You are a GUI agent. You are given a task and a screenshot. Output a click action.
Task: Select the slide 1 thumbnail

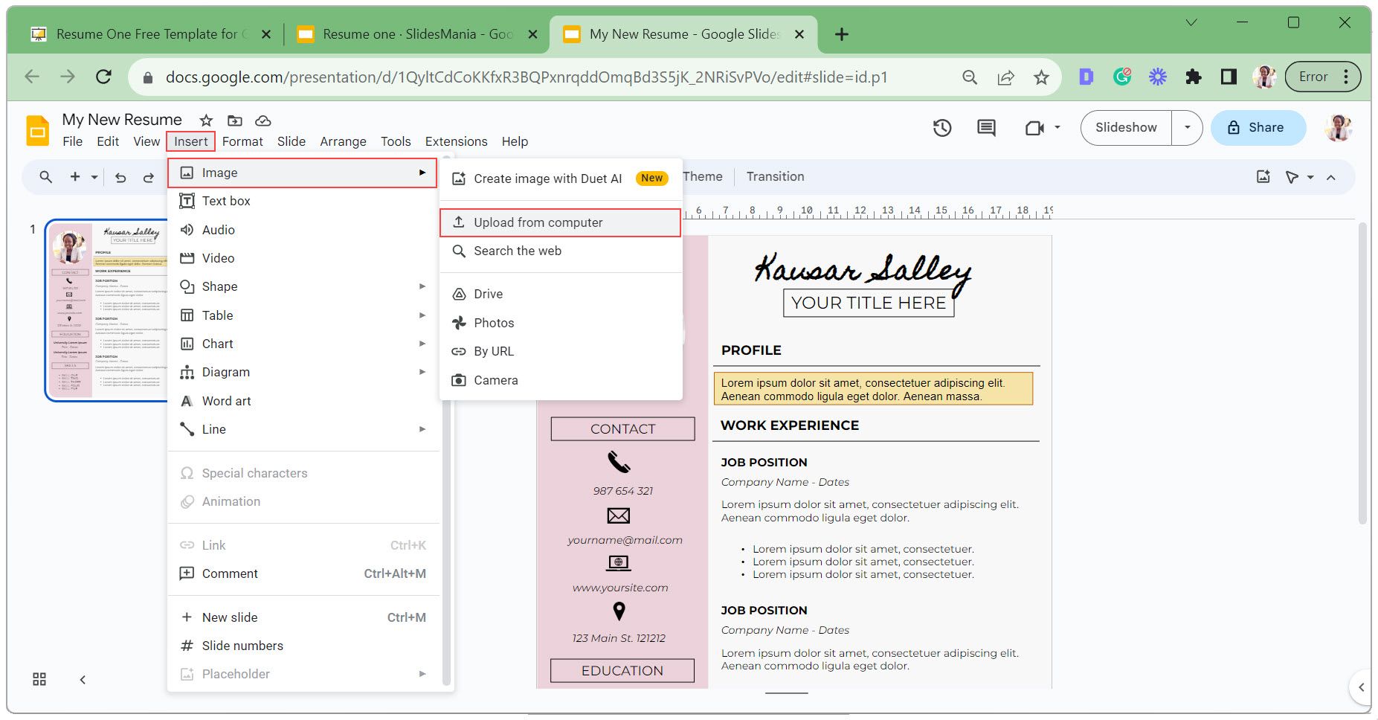point(106,310)
